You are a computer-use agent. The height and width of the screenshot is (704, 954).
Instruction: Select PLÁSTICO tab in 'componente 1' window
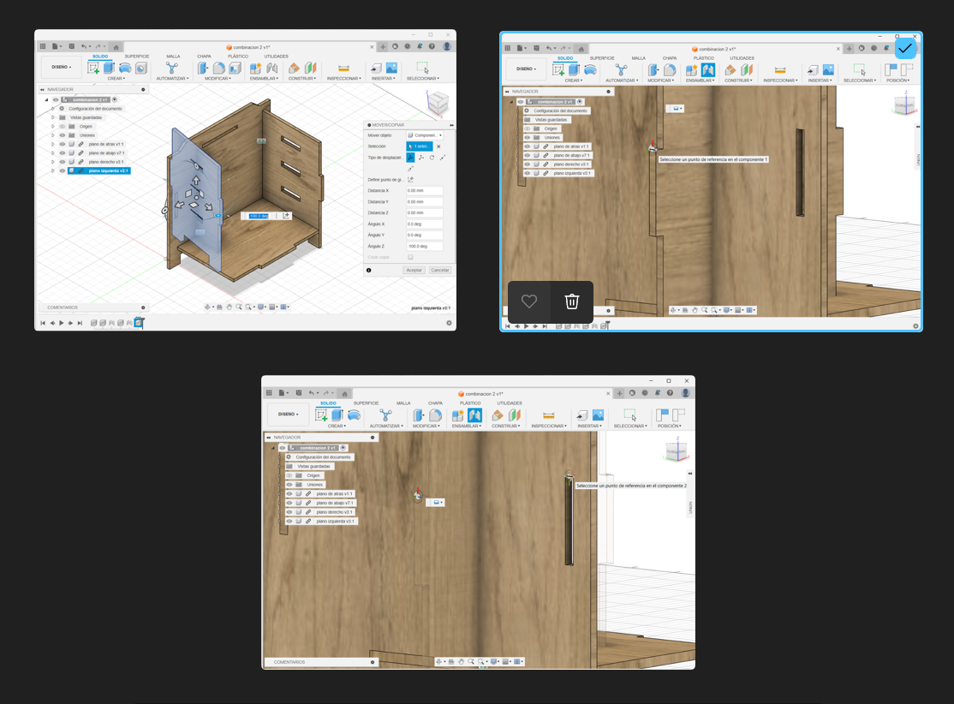pos(704,57)
